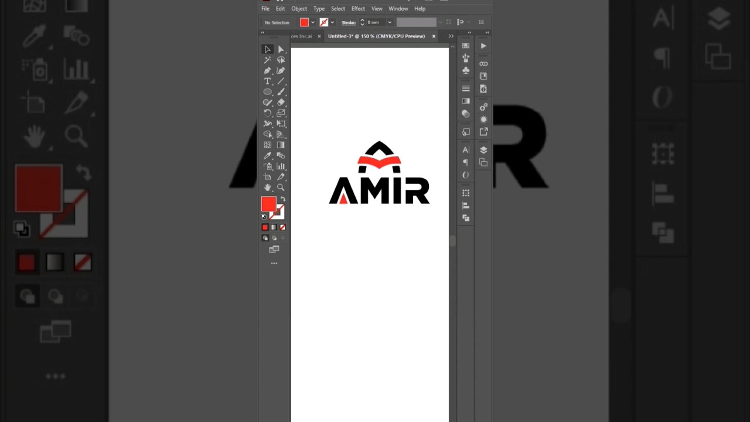Select the Rotate tool
Screen dimensions: 750x422
(267, 113)
